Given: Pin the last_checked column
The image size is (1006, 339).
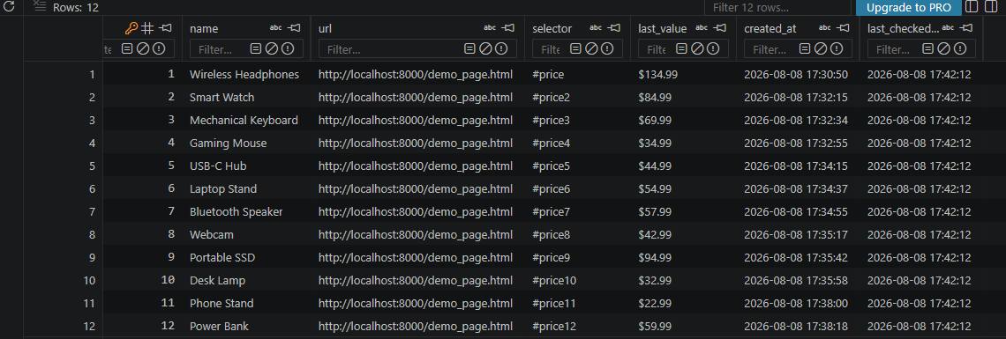Looking at the screenshot, I should [966, 28].
